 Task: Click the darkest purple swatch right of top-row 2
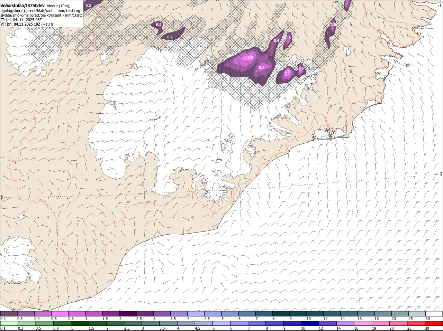pyautogui.click(x=128, y=314)
